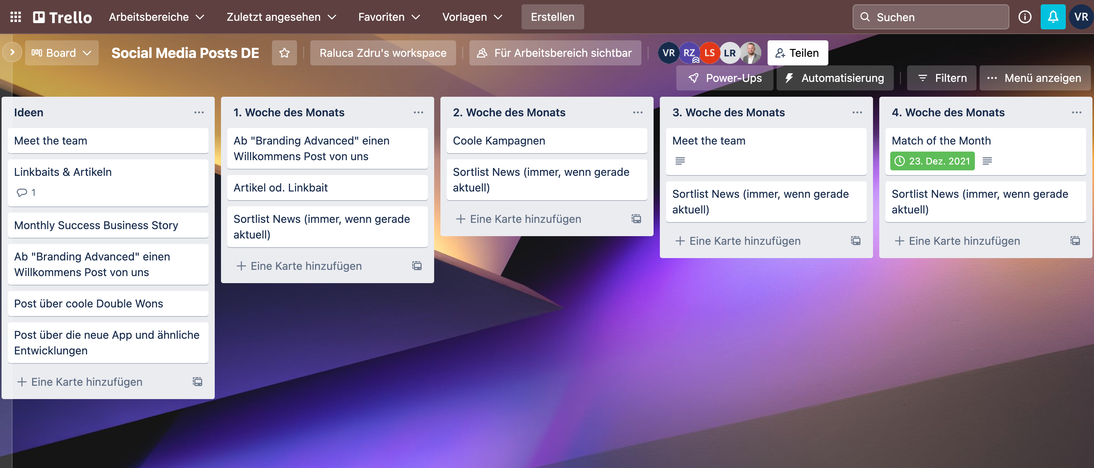This screenshot has height=468, width=1094.
Task: Open the 2. Woche des Monats list menu
Action: (638, 112)
